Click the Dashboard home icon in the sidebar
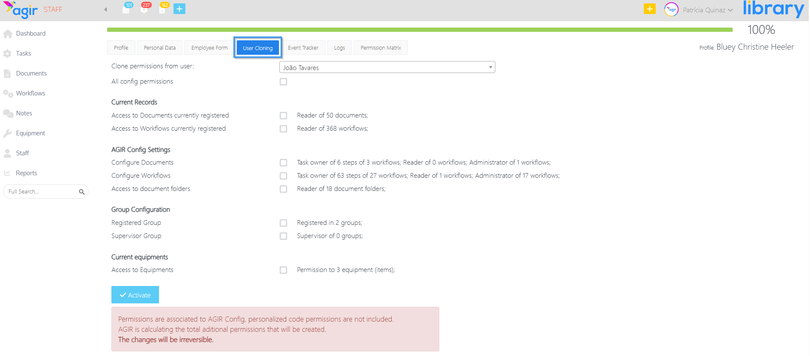The image size is (810, 356). click(8, 34)
